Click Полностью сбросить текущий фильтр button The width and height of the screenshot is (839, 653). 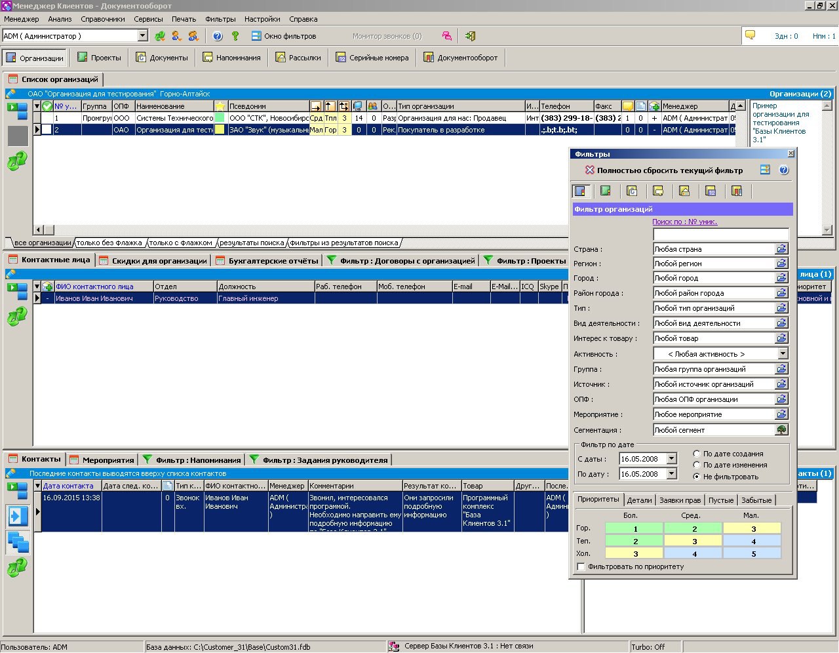(x=664, y=170)
